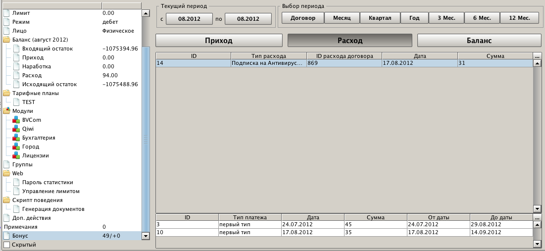Toggle the Скрытый checkbox
545x251 pixels.
(7, 245)
